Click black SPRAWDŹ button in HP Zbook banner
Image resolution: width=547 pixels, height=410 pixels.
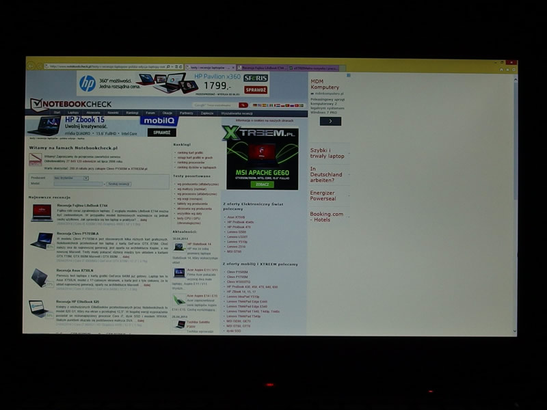162,133
